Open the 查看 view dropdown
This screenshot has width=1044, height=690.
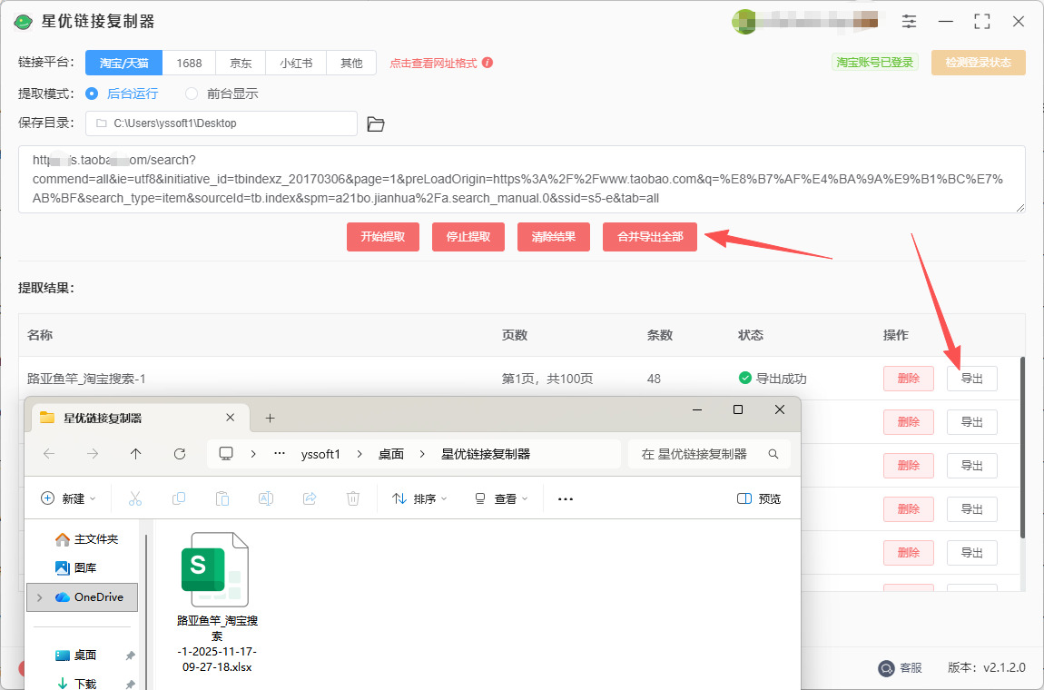click(x=501, y=498)
